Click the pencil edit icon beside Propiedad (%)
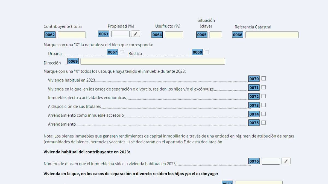This screenshot has height=184, width=328. [135, 34]
